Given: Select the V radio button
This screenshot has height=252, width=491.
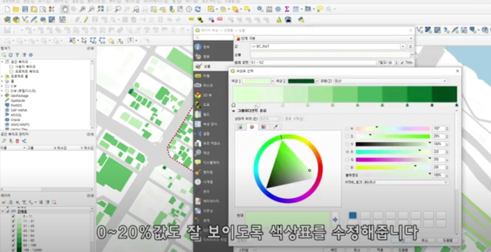Looking at the screenshot, I should (x=347, y=144).
